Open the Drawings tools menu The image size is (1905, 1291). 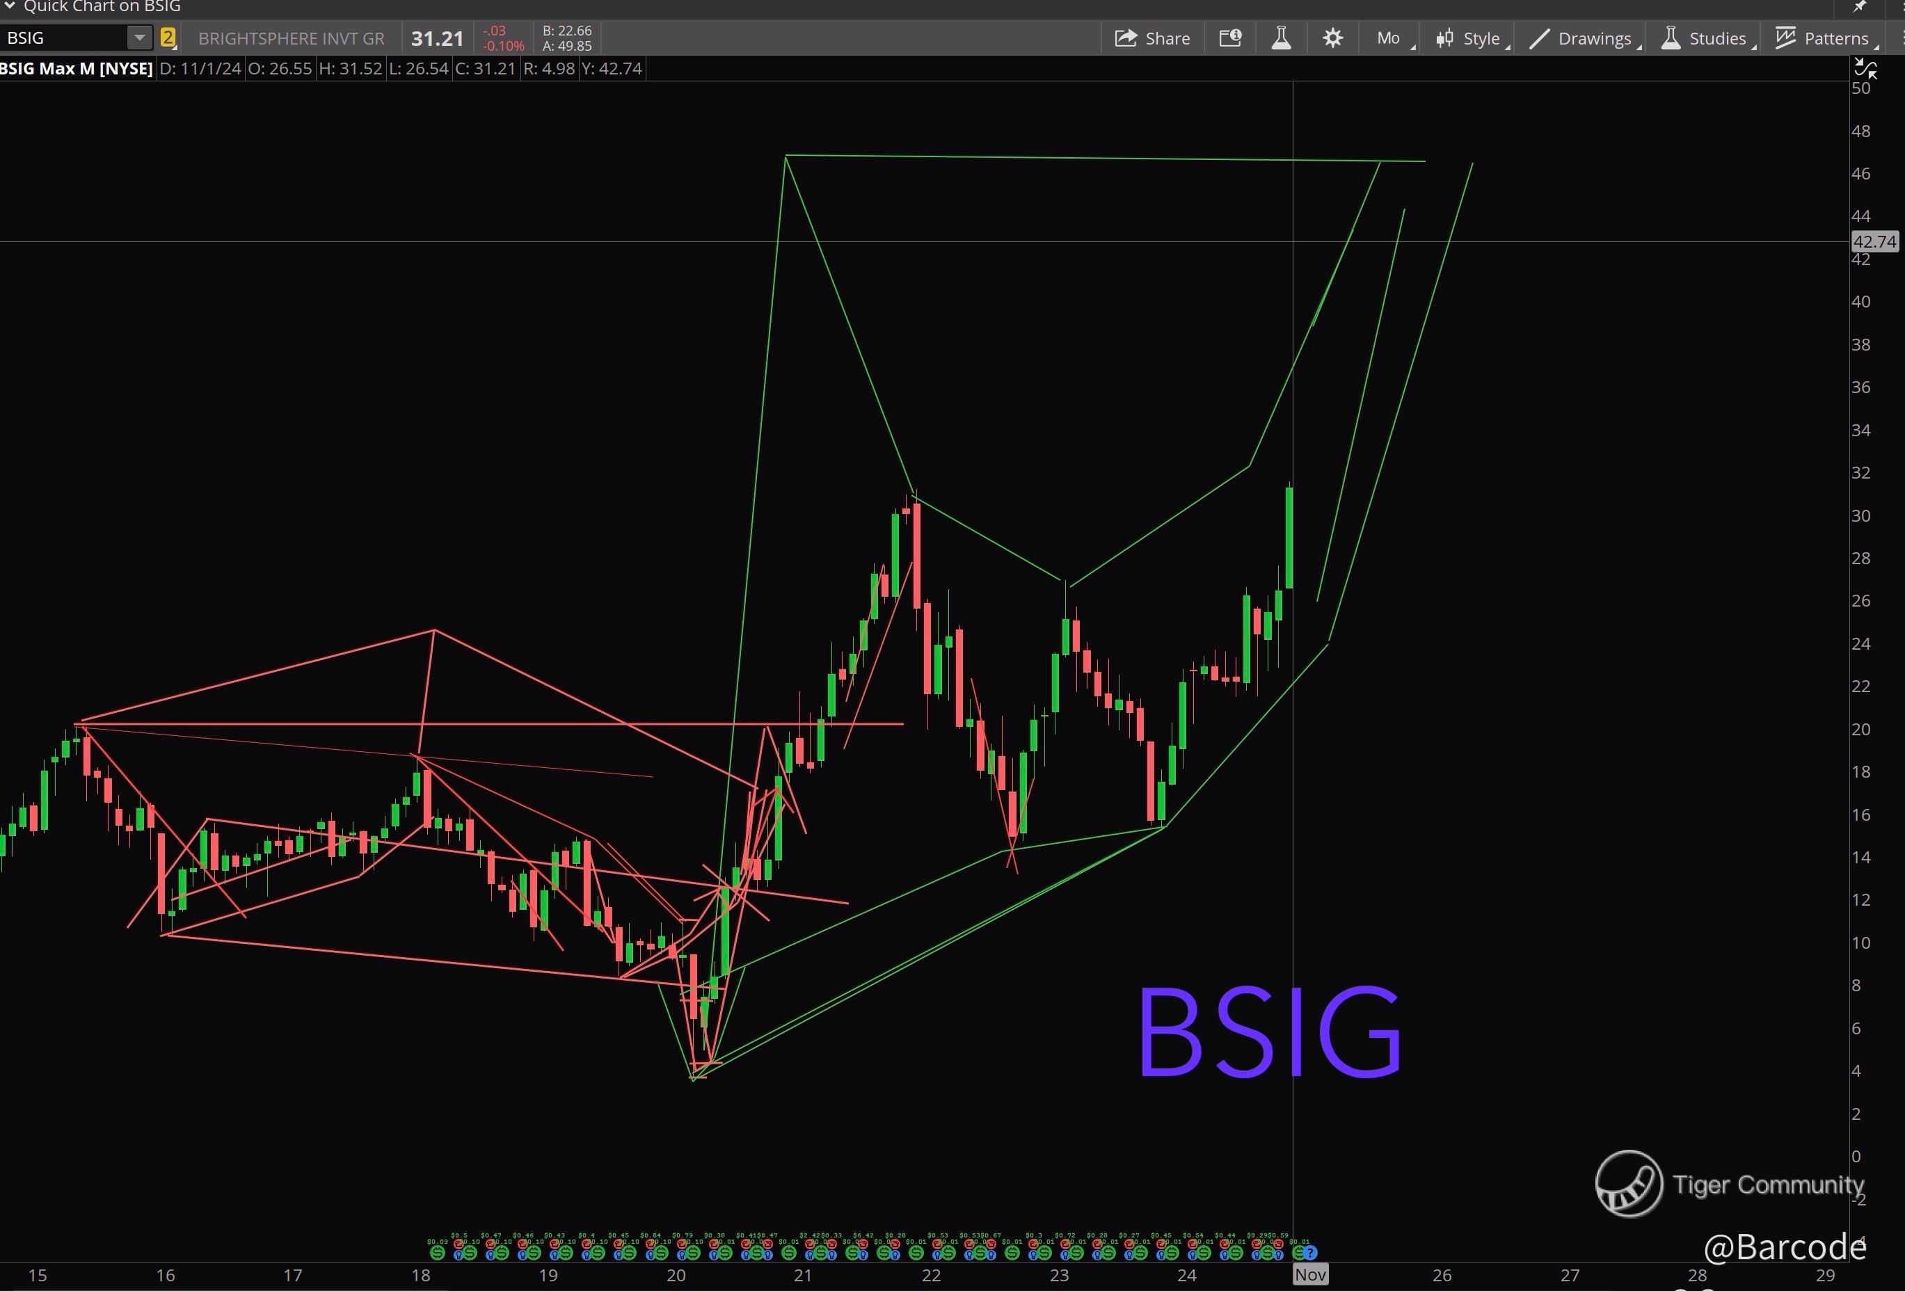coord(1582,38)
